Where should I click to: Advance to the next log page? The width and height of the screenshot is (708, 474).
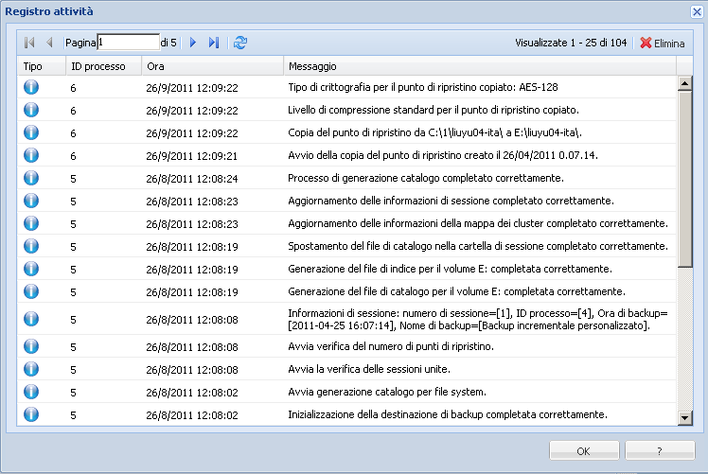pyautogui.click(x=193, y=43)
